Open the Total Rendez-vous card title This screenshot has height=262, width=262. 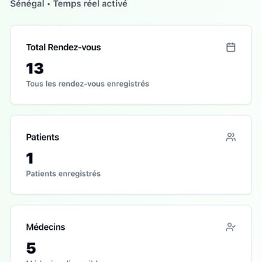[64, 48]
